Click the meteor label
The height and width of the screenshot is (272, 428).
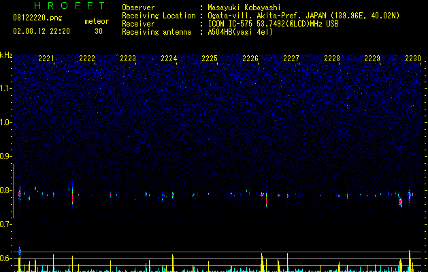click(97, 21)
